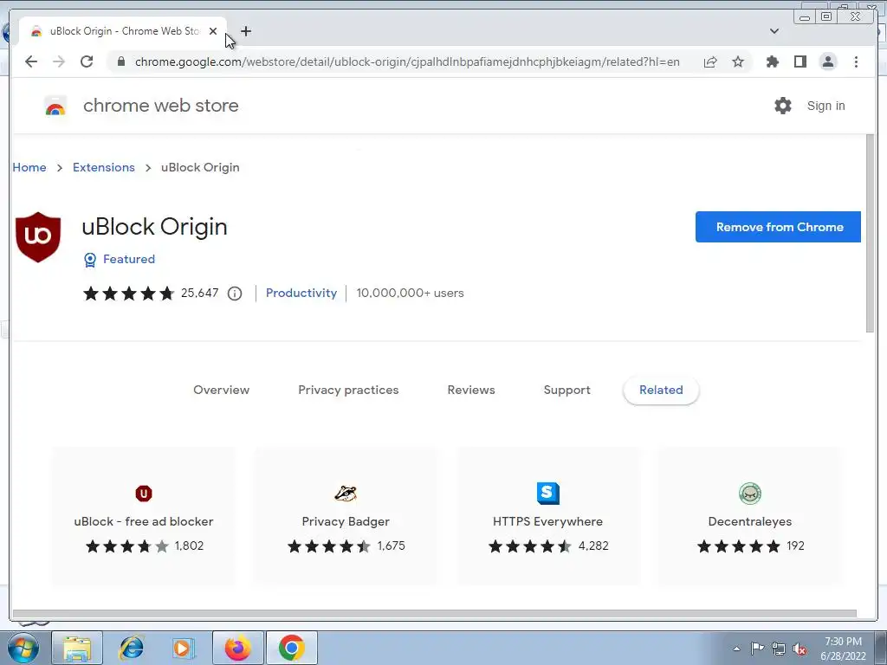Click the address bar URL
The width and height of the screenshot is (887, 665).
pos(407,61)
